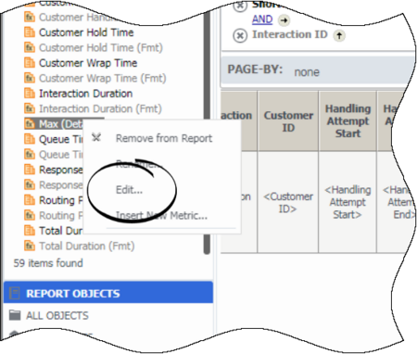Choose Insert New Metric... option
This screenshot has width=417, height=354.
point(161,215)
